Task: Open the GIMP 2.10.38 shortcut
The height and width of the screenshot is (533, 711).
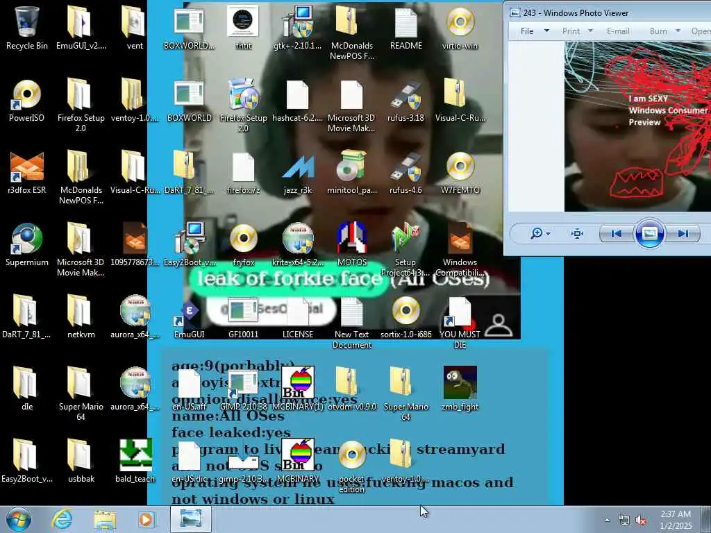Action: [243, 389]
